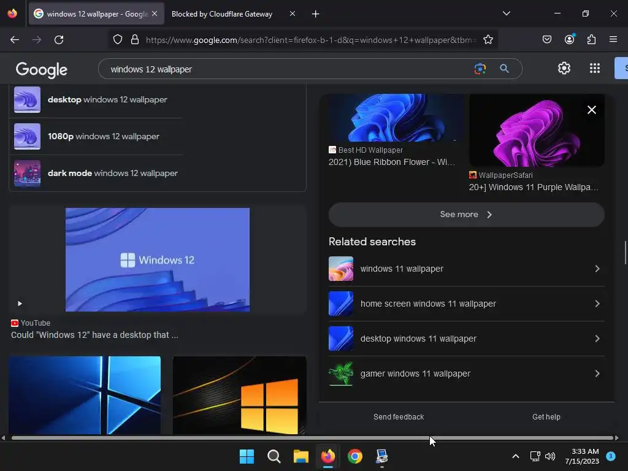Click the horizontal scrollbar right arrow
This screenshot has width=628, height=471.
click(617, 438)
